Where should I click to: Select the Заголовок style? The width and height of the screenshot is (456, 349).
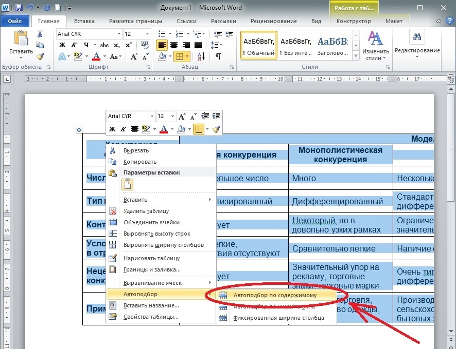pyautogui.click(x=332, y=46)
